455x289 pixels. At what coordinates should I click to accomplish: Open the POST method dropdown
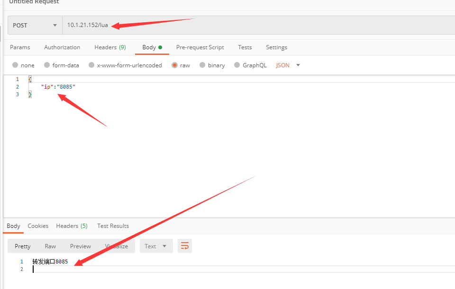35,25
